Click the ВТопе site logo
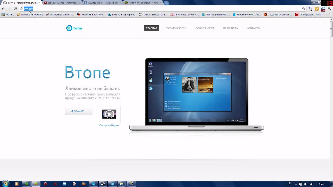 [x=74, y=28]
